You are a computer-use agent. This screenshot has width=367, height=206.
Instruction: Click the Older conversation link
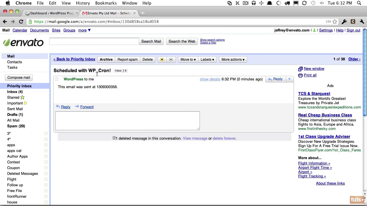pos(354,59)
